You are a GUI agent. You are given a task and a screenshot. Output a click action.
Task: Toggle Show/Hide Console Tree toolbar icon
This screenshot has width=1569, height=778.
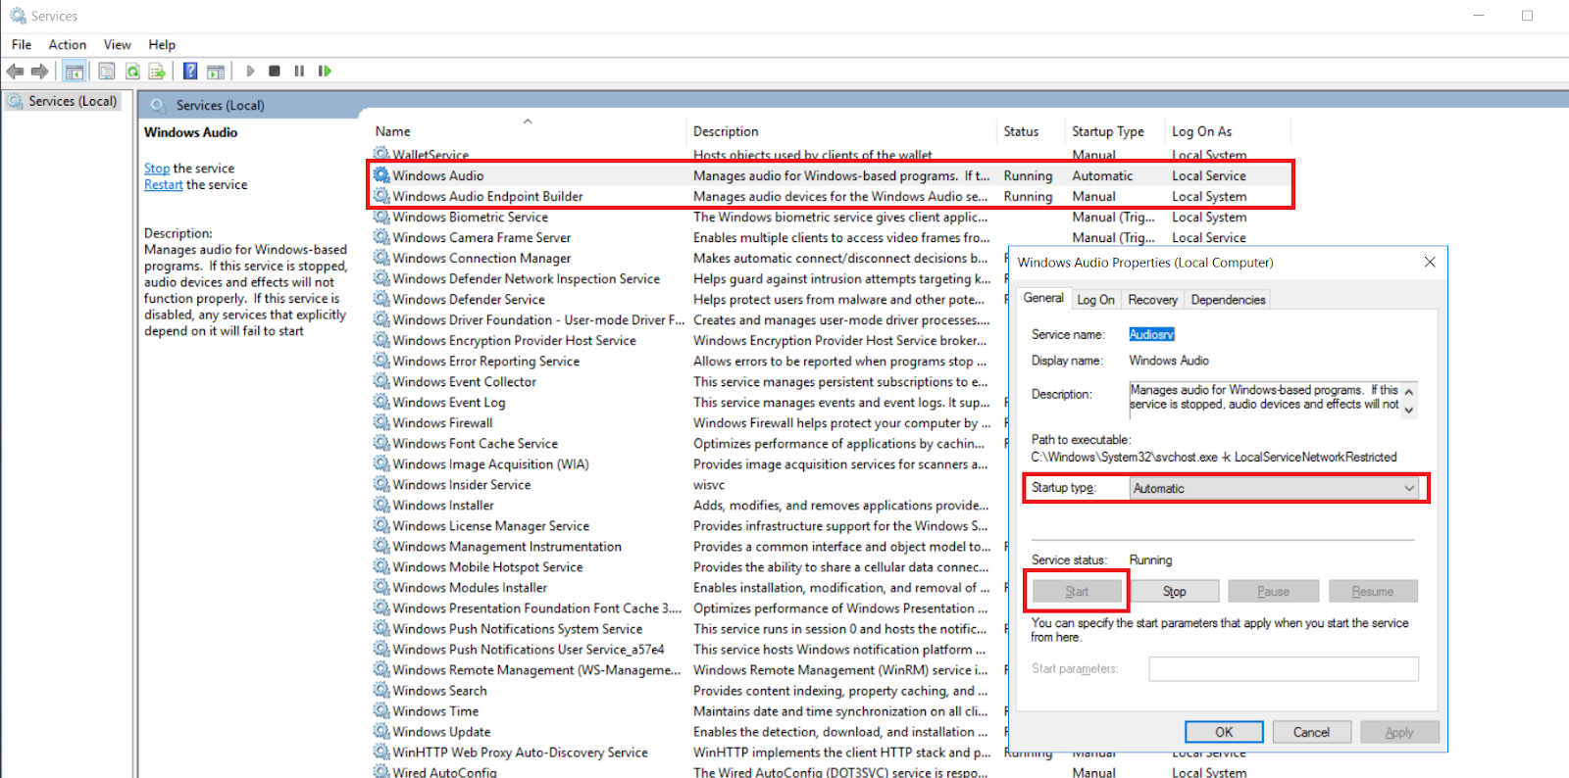[x=75, y=71]
